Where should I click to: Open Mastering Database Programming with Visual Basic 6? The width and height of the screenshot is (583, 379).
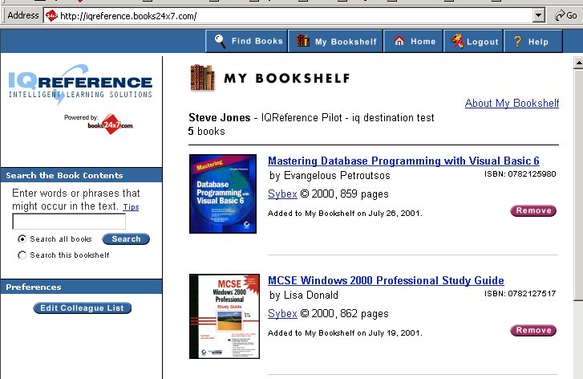[x=403, y=161]
